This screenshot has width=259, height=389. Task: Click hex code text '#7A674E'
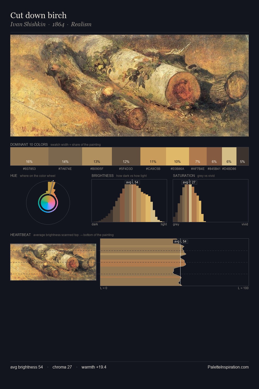[65, 169]
